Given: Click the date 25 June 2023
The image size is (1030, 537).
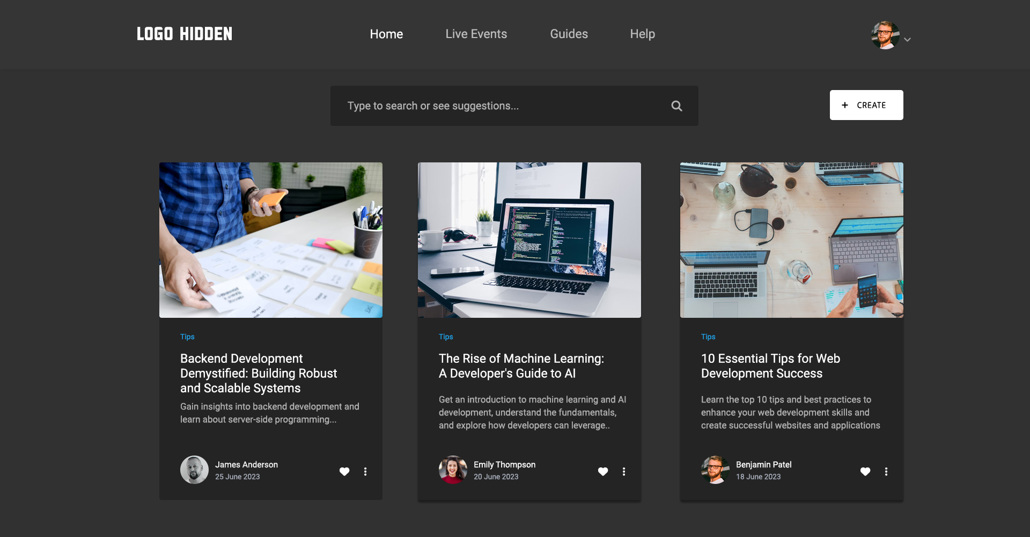Looking at the screenshot, I should pyautogui.click(x=238, y=476).
